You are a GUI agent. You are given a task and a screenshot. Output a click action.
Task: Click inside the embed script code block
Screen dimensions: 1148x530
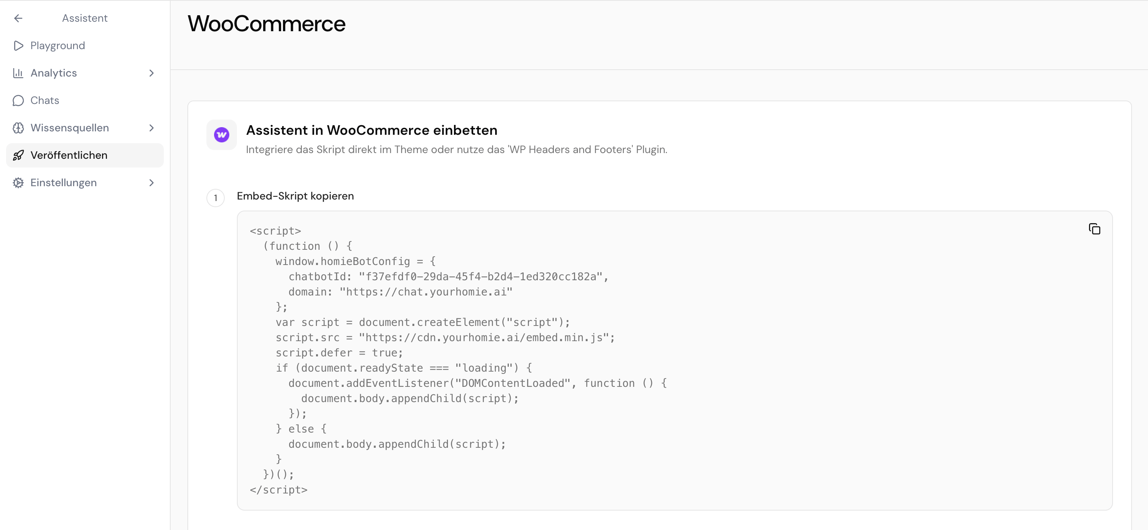(675, 360)
